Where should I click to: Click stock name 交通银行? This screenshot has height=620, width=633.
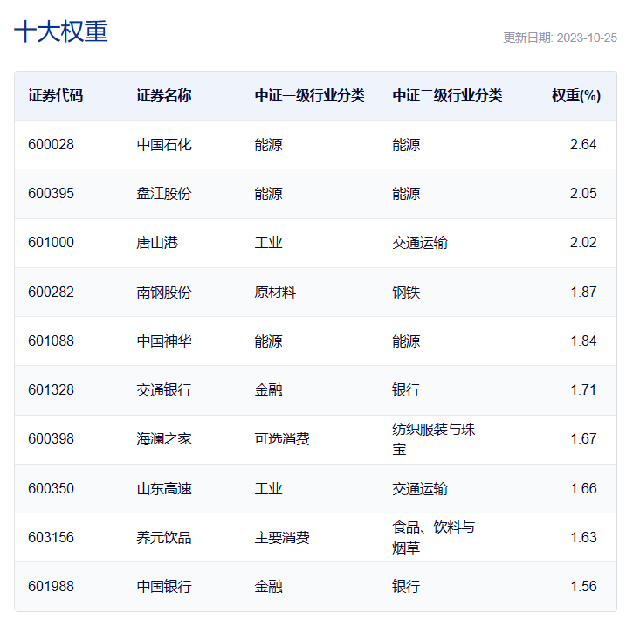tap(164, 390)
